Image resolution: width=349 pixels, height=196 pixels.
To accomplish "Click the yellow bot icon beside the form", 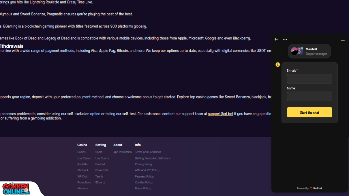I will click(x=278, y=65).
